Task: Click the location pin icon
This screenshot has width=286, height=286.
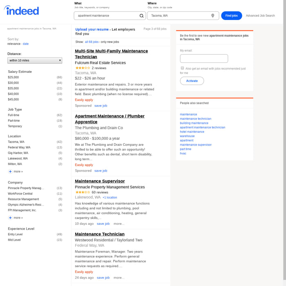Action: pyautogui.click(x=212, y=16)
